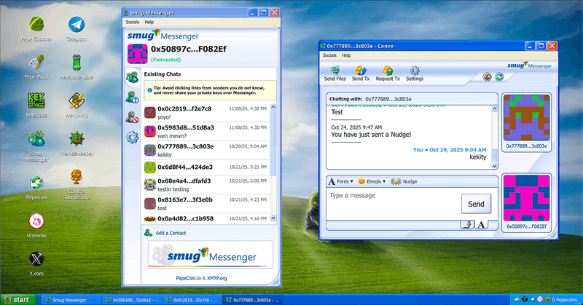Expand the Fonts dropdown
Screen dimensions: 583x305
[x=341, y=181]
